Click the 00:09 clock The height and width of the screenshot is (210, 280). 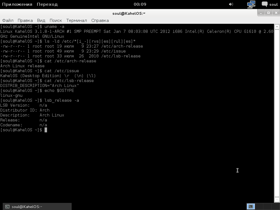point(140,4)
